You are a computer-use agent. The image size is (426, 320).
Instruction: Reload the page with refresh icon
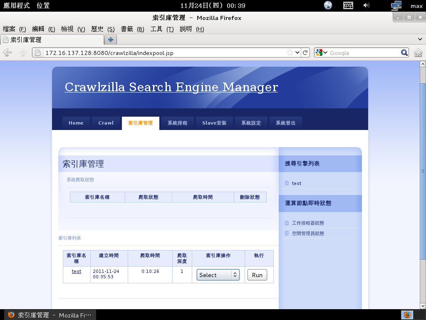305,52
